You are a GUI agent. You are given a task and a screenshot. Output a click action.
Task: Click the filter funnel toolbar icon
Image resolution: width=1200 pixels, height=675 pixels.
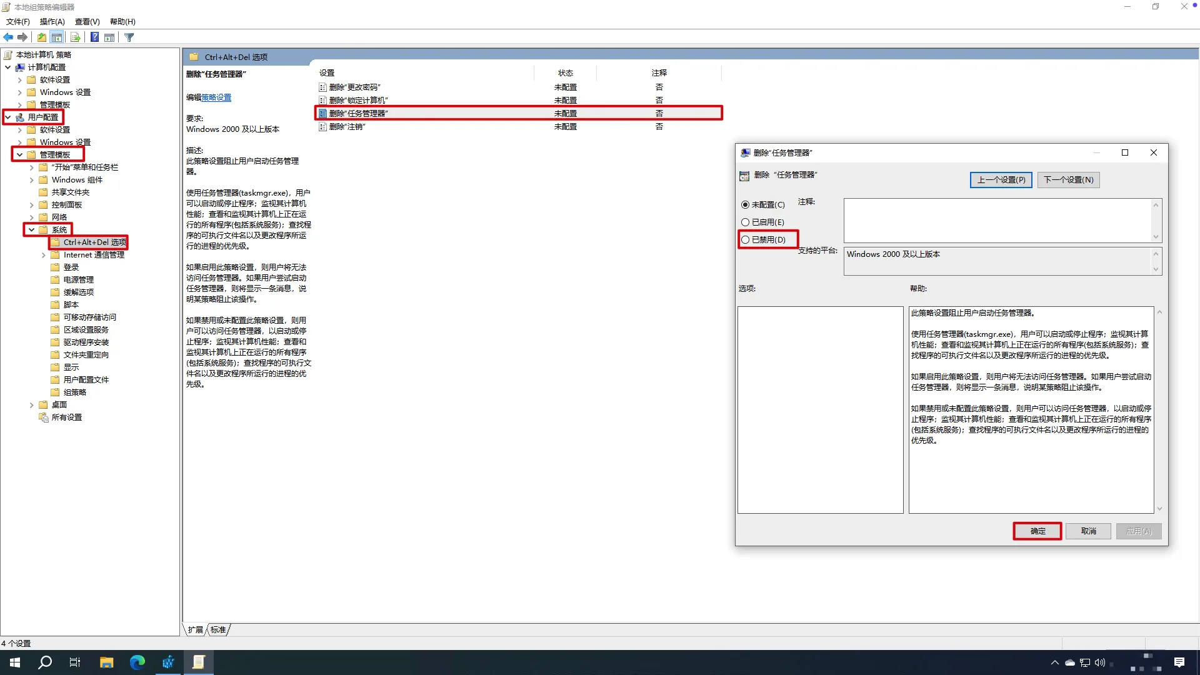tap(129, 37)
